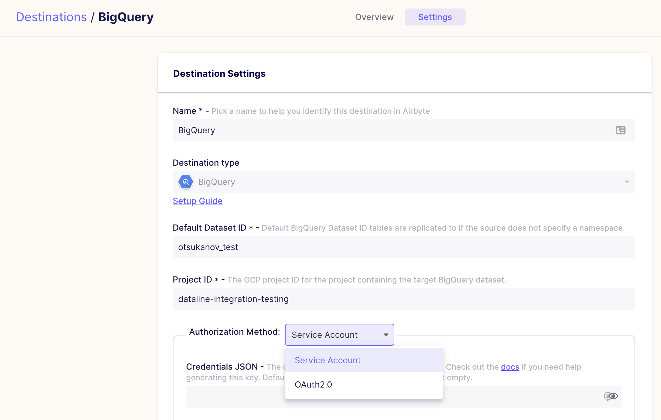The image size is (661, 420).
Task: Select Service Account from the open dropdown
Action: coord(327,360)
